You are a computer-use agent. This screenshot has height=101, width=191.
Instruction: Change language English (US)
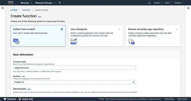(28, 99)
